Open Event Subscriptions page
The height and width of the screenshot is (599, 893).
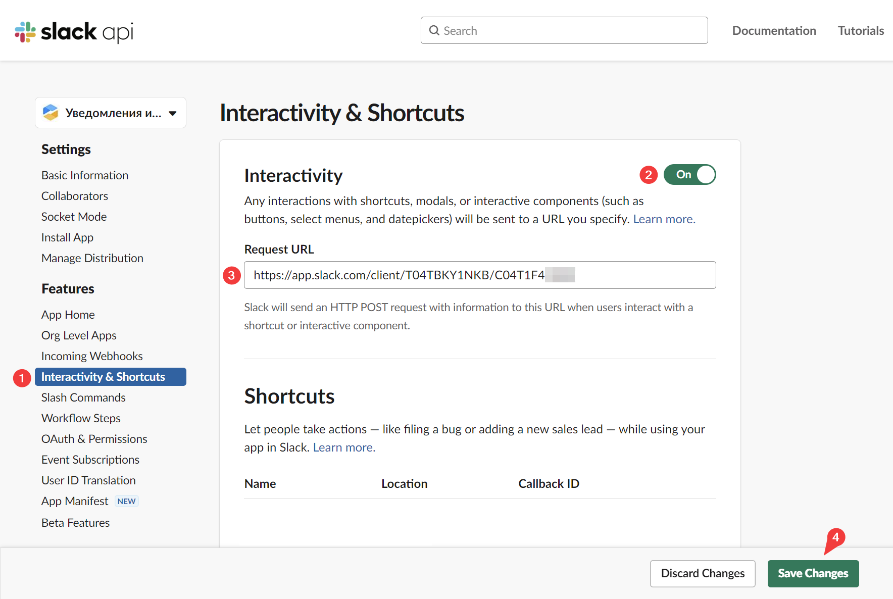pyautogui.click(x=90, y=460)
